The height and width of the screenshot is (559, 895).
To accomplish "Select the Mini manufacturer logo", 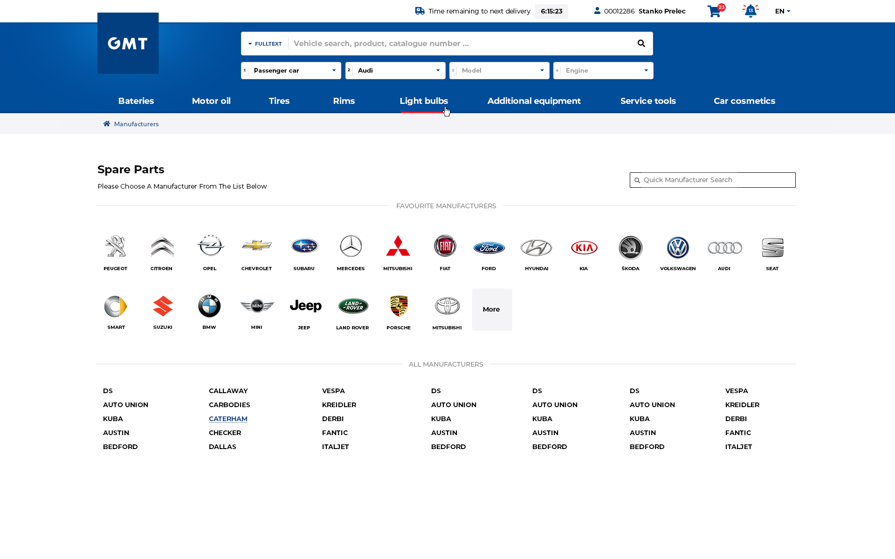I will 257,306.
